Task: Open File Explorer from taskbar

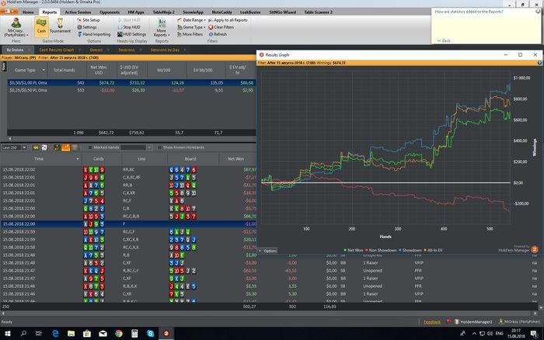Action: coord(71,334)
